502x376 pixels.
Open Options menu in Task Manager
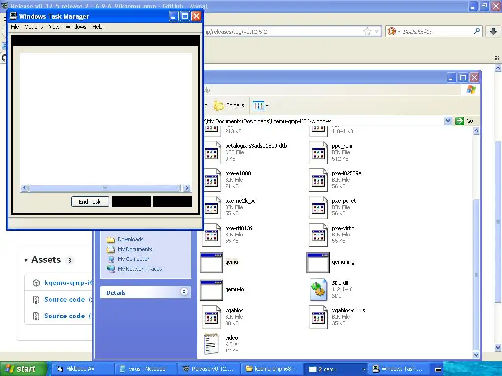tap(34, 27)
